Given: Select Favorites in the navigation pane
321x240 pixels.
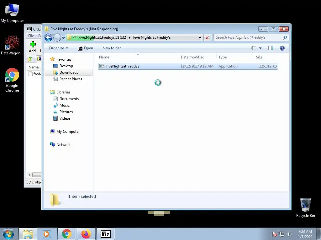Looking at the screenshot, I should click(x=64, y=59).
